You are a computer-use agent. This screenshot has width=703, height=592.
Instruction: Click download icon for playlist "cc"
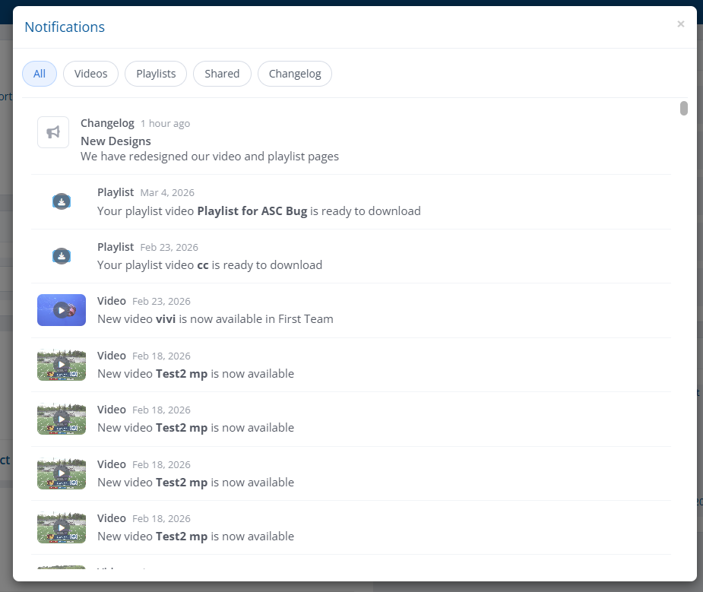click(x=61, y=255)
